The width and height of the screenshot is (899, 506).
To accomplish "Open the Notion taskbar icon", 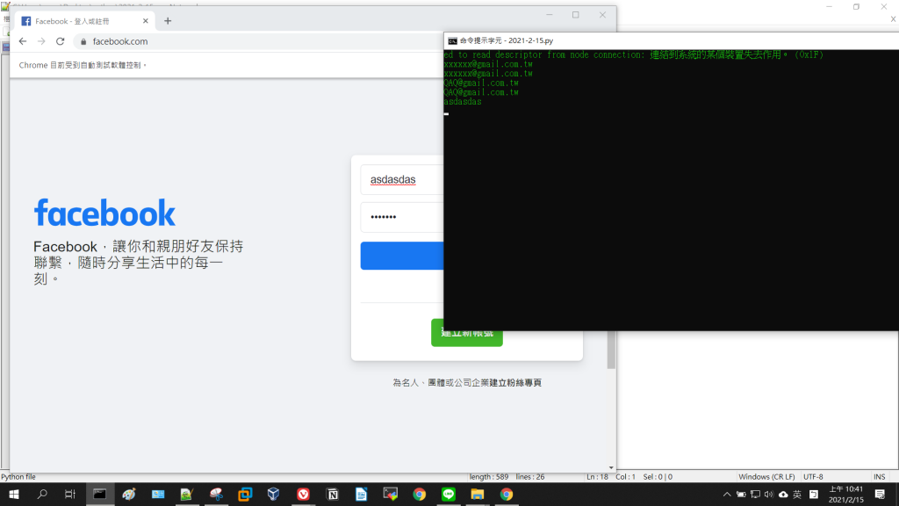I will (x=333, y=494).
